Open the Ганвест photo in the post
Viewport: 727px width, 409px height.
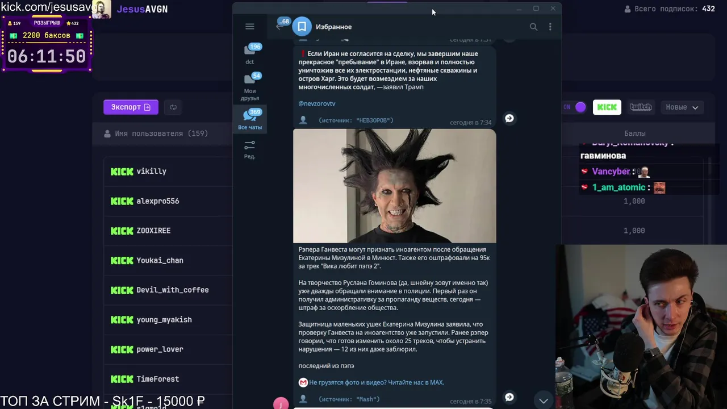(x=394, y=186)
